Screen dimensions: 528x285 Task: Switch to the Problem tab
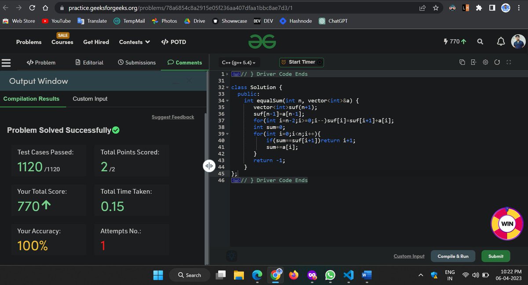pyautogui.click(x=41, y=62)
